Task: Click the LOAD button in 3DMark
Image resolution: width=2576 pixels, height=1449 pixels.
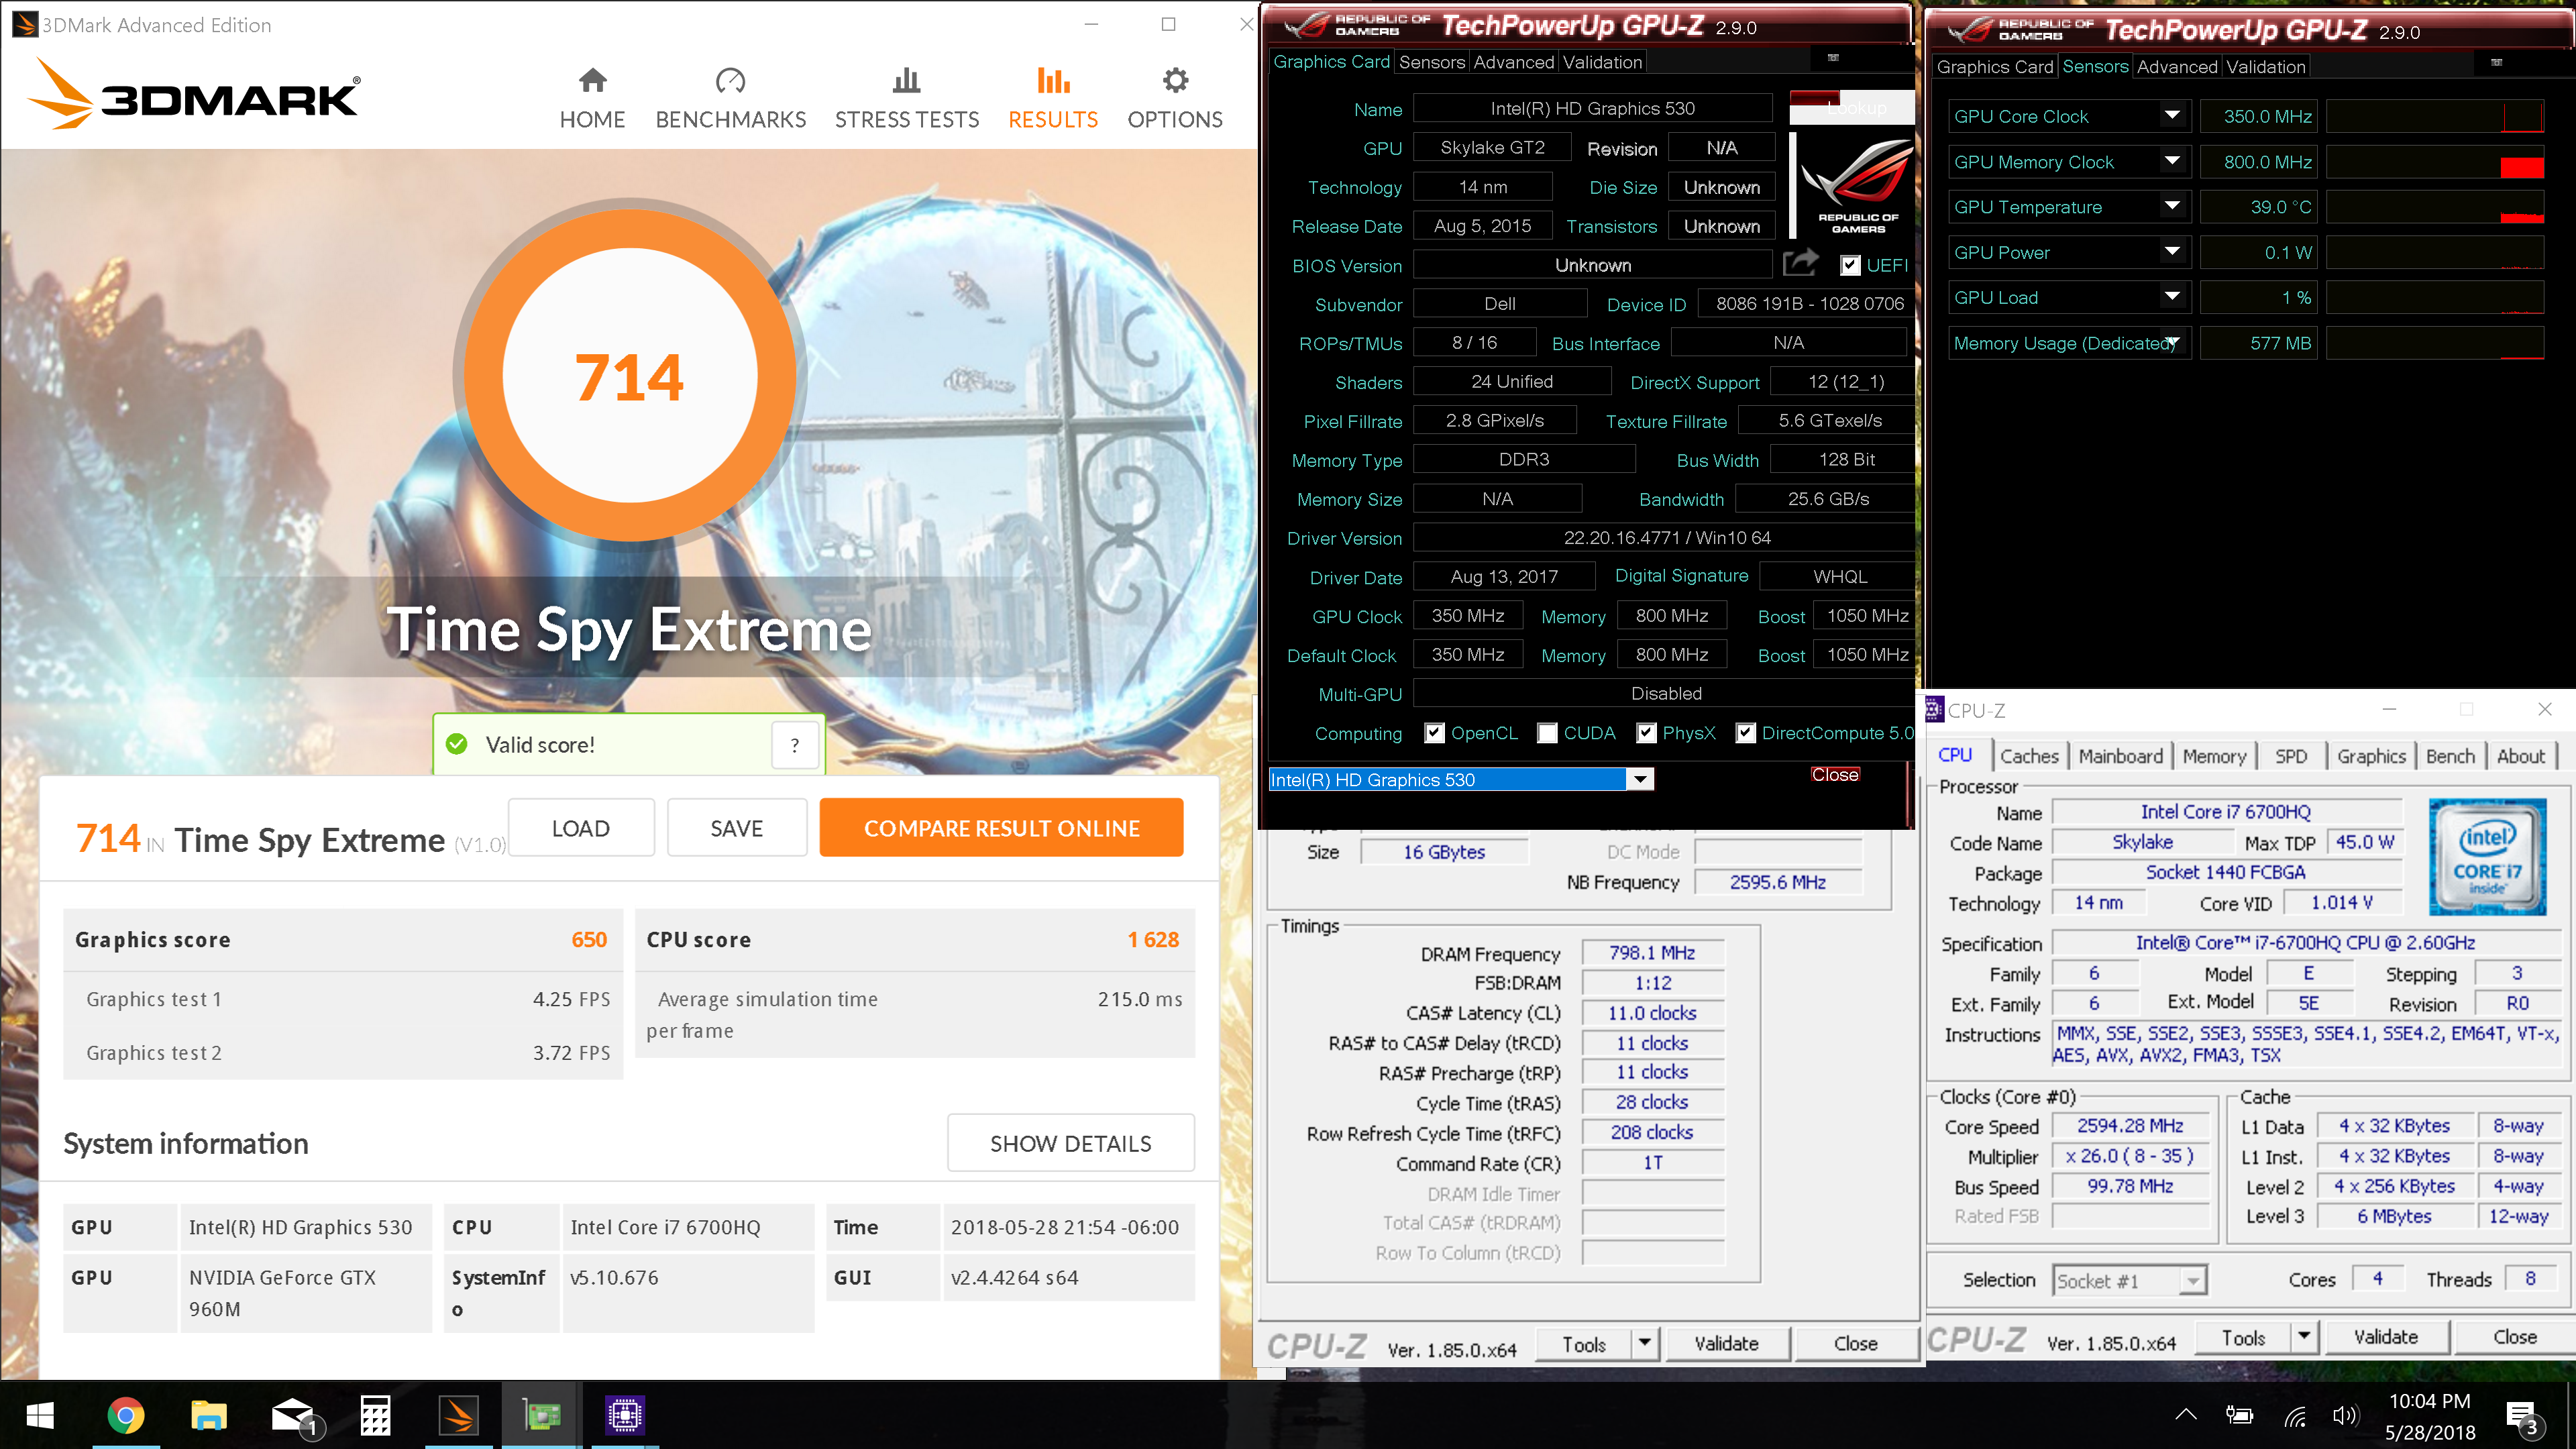Action: point(581,828)
